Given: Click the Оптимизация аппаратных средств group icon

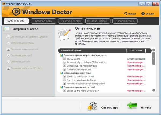Looking at the screenshot, I should click(61, 55).
